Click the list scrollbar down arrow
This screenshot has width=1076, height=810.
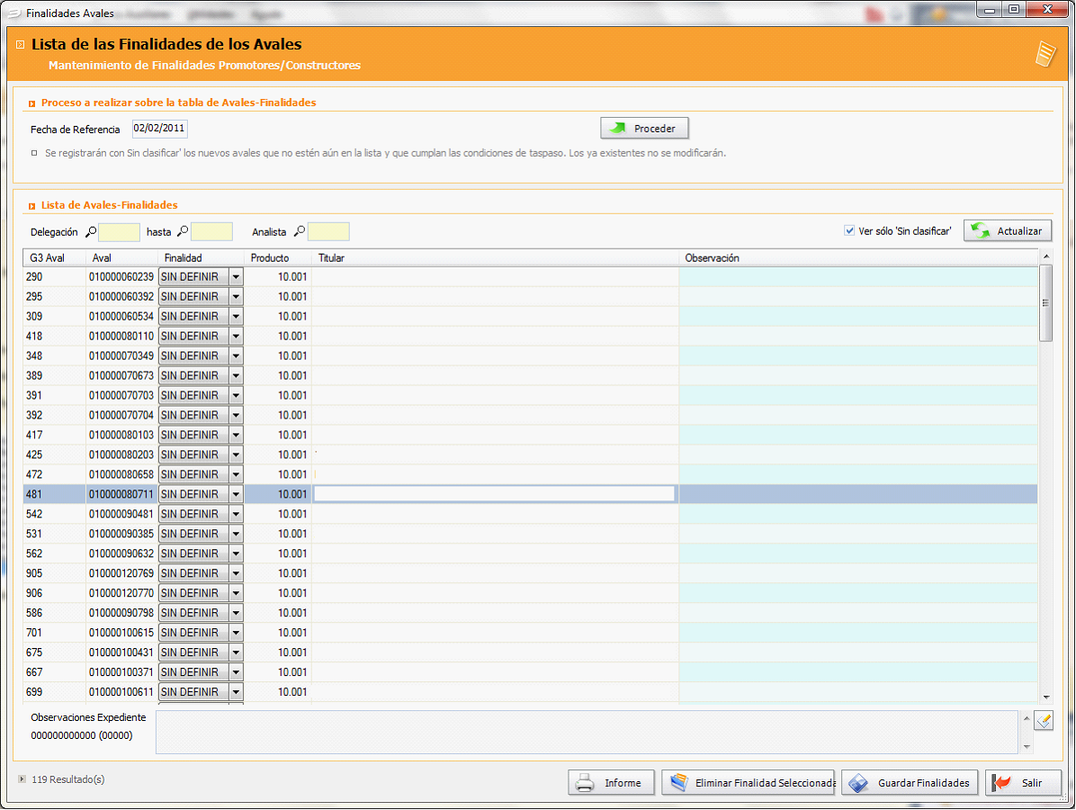click(x=1046, y=697)
